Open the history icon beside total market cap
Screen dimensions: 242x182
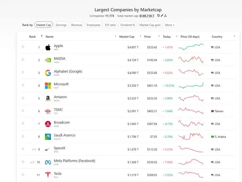[x=158, y=16]
